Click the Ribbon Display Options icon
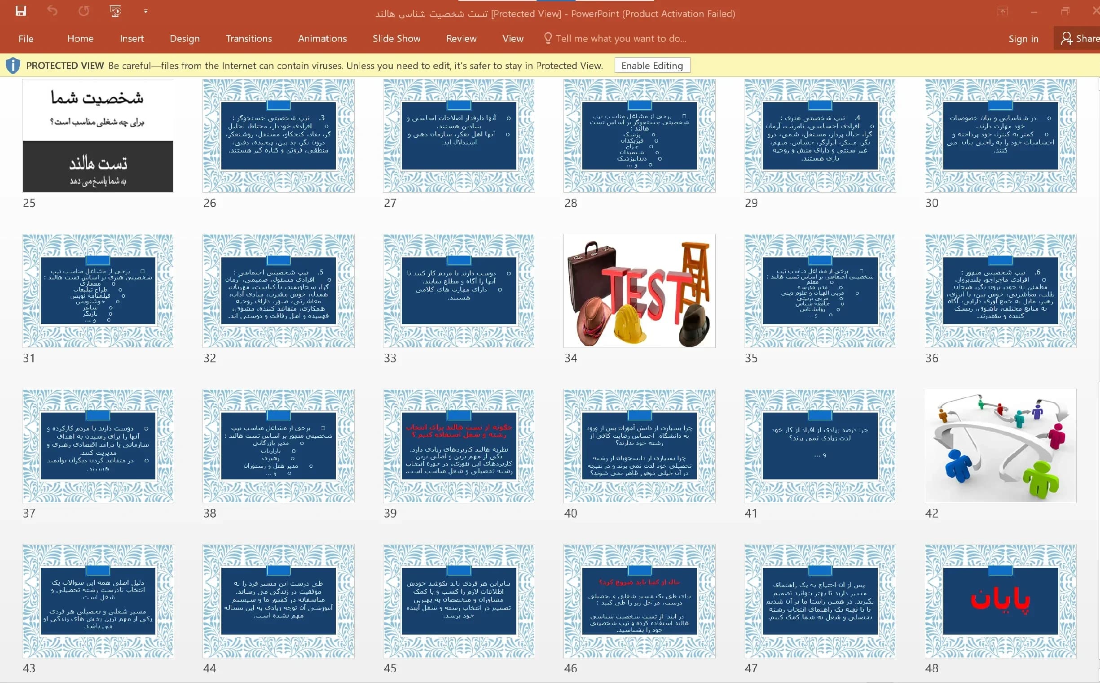1100x683 pixels. 1002,12
